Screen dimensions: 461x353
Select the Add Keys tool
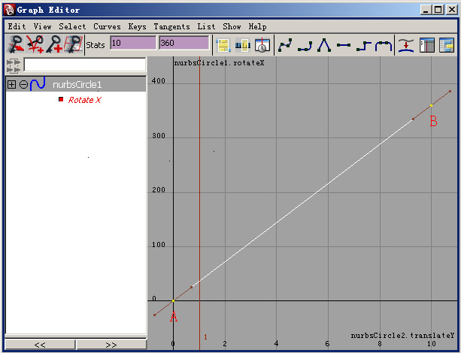54,44
